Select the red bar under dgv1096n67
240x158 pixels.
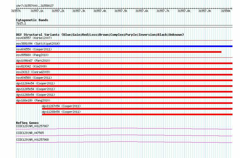coord(124,63)
